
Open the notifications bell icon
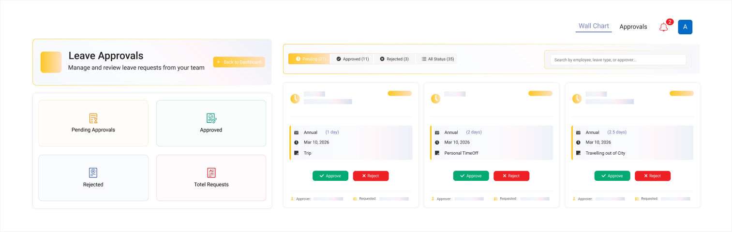click(x=663, y=28)
